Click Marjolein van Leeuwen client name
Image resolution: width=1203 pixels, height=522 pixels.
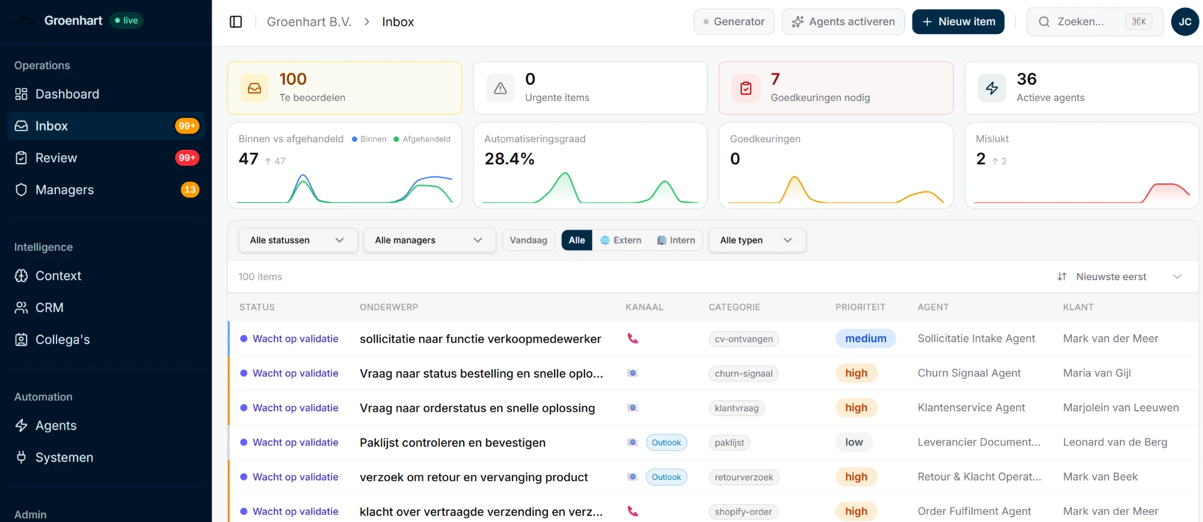pyautogui.click(x=1121, y=408)
